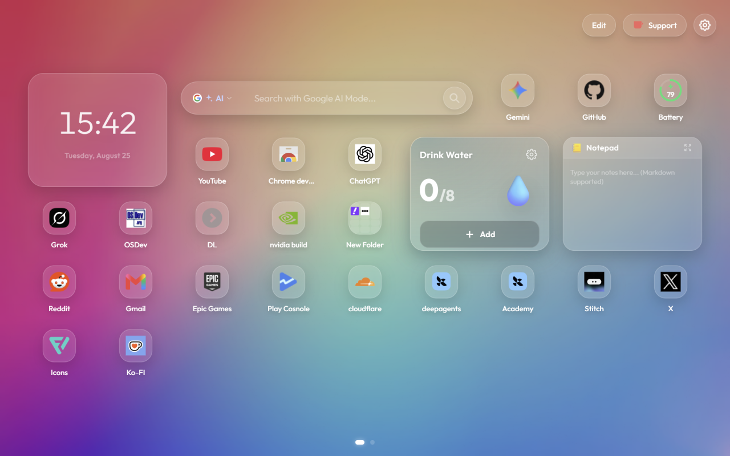Screen dimensions: 730x456
Task: Open the OSDev shortcut
Action: tap(136, 218)
